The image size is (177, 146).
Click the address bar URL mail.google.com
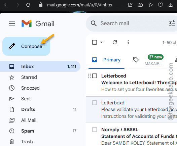(79, 5)
